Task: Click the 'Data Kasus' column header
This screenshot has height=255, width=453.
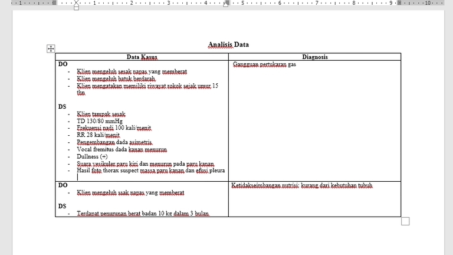Action: click(x=142, y=57)
